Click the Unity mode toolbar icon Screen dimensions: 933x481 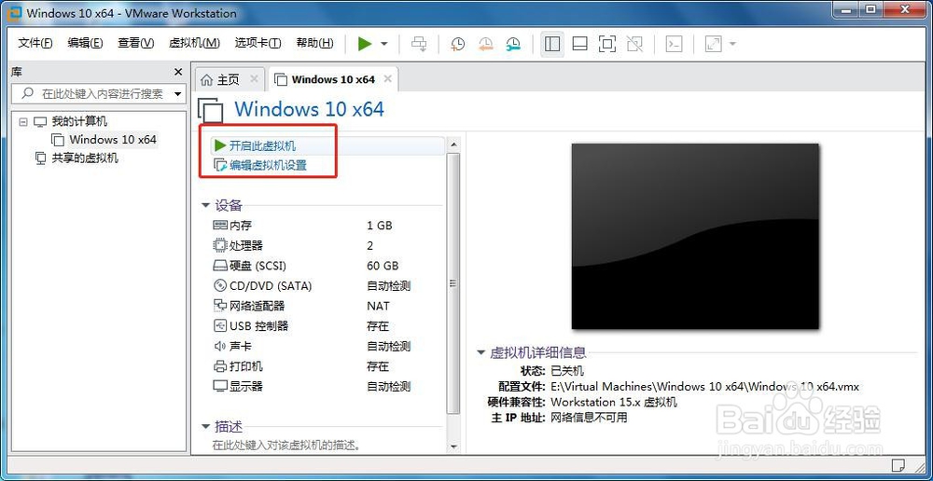point(634,44)
